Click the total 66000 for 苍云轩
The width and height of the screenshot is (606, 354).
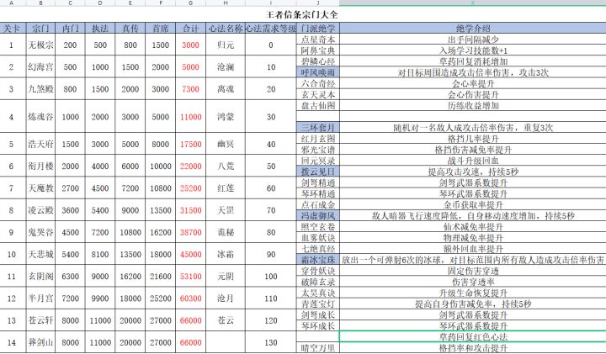[190, 320]
